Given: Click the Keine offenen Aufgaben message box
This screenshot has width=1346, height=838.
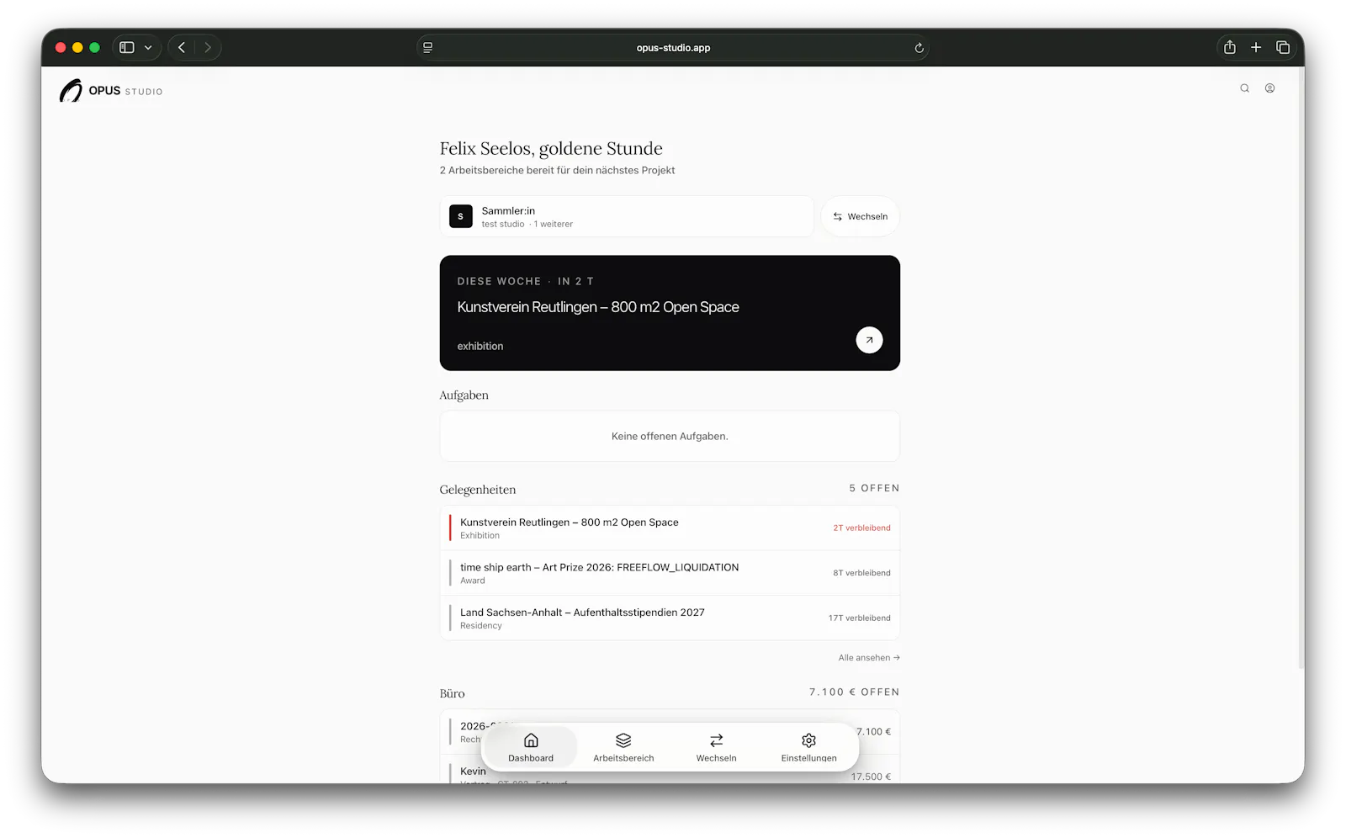Looking at the screenshot, I should [670, 436].
